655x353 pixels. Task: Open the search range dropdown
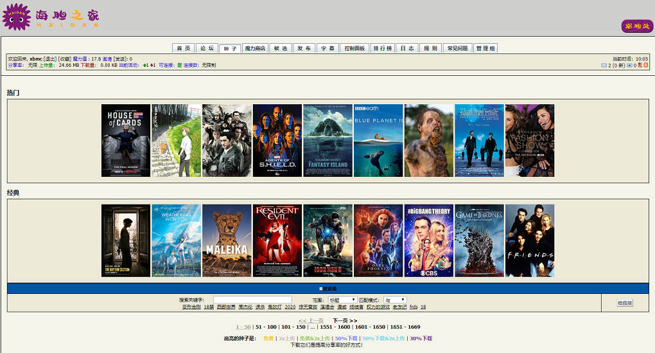343,300
